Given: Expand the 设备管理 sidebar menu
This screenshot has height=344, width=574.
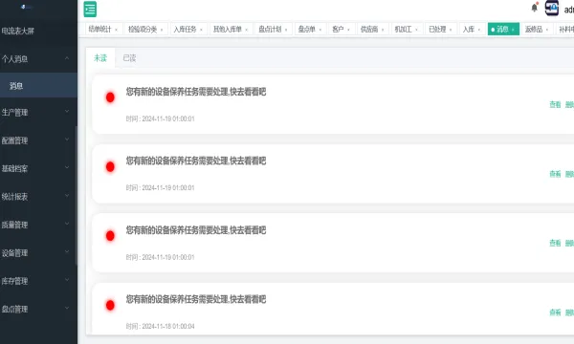Looking at the screenshot, I should 38,252.
